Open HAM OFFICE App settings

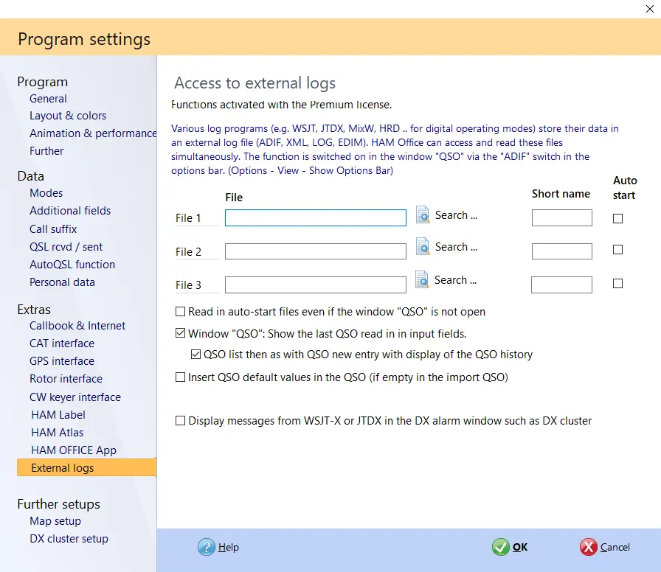coord(74,450)
